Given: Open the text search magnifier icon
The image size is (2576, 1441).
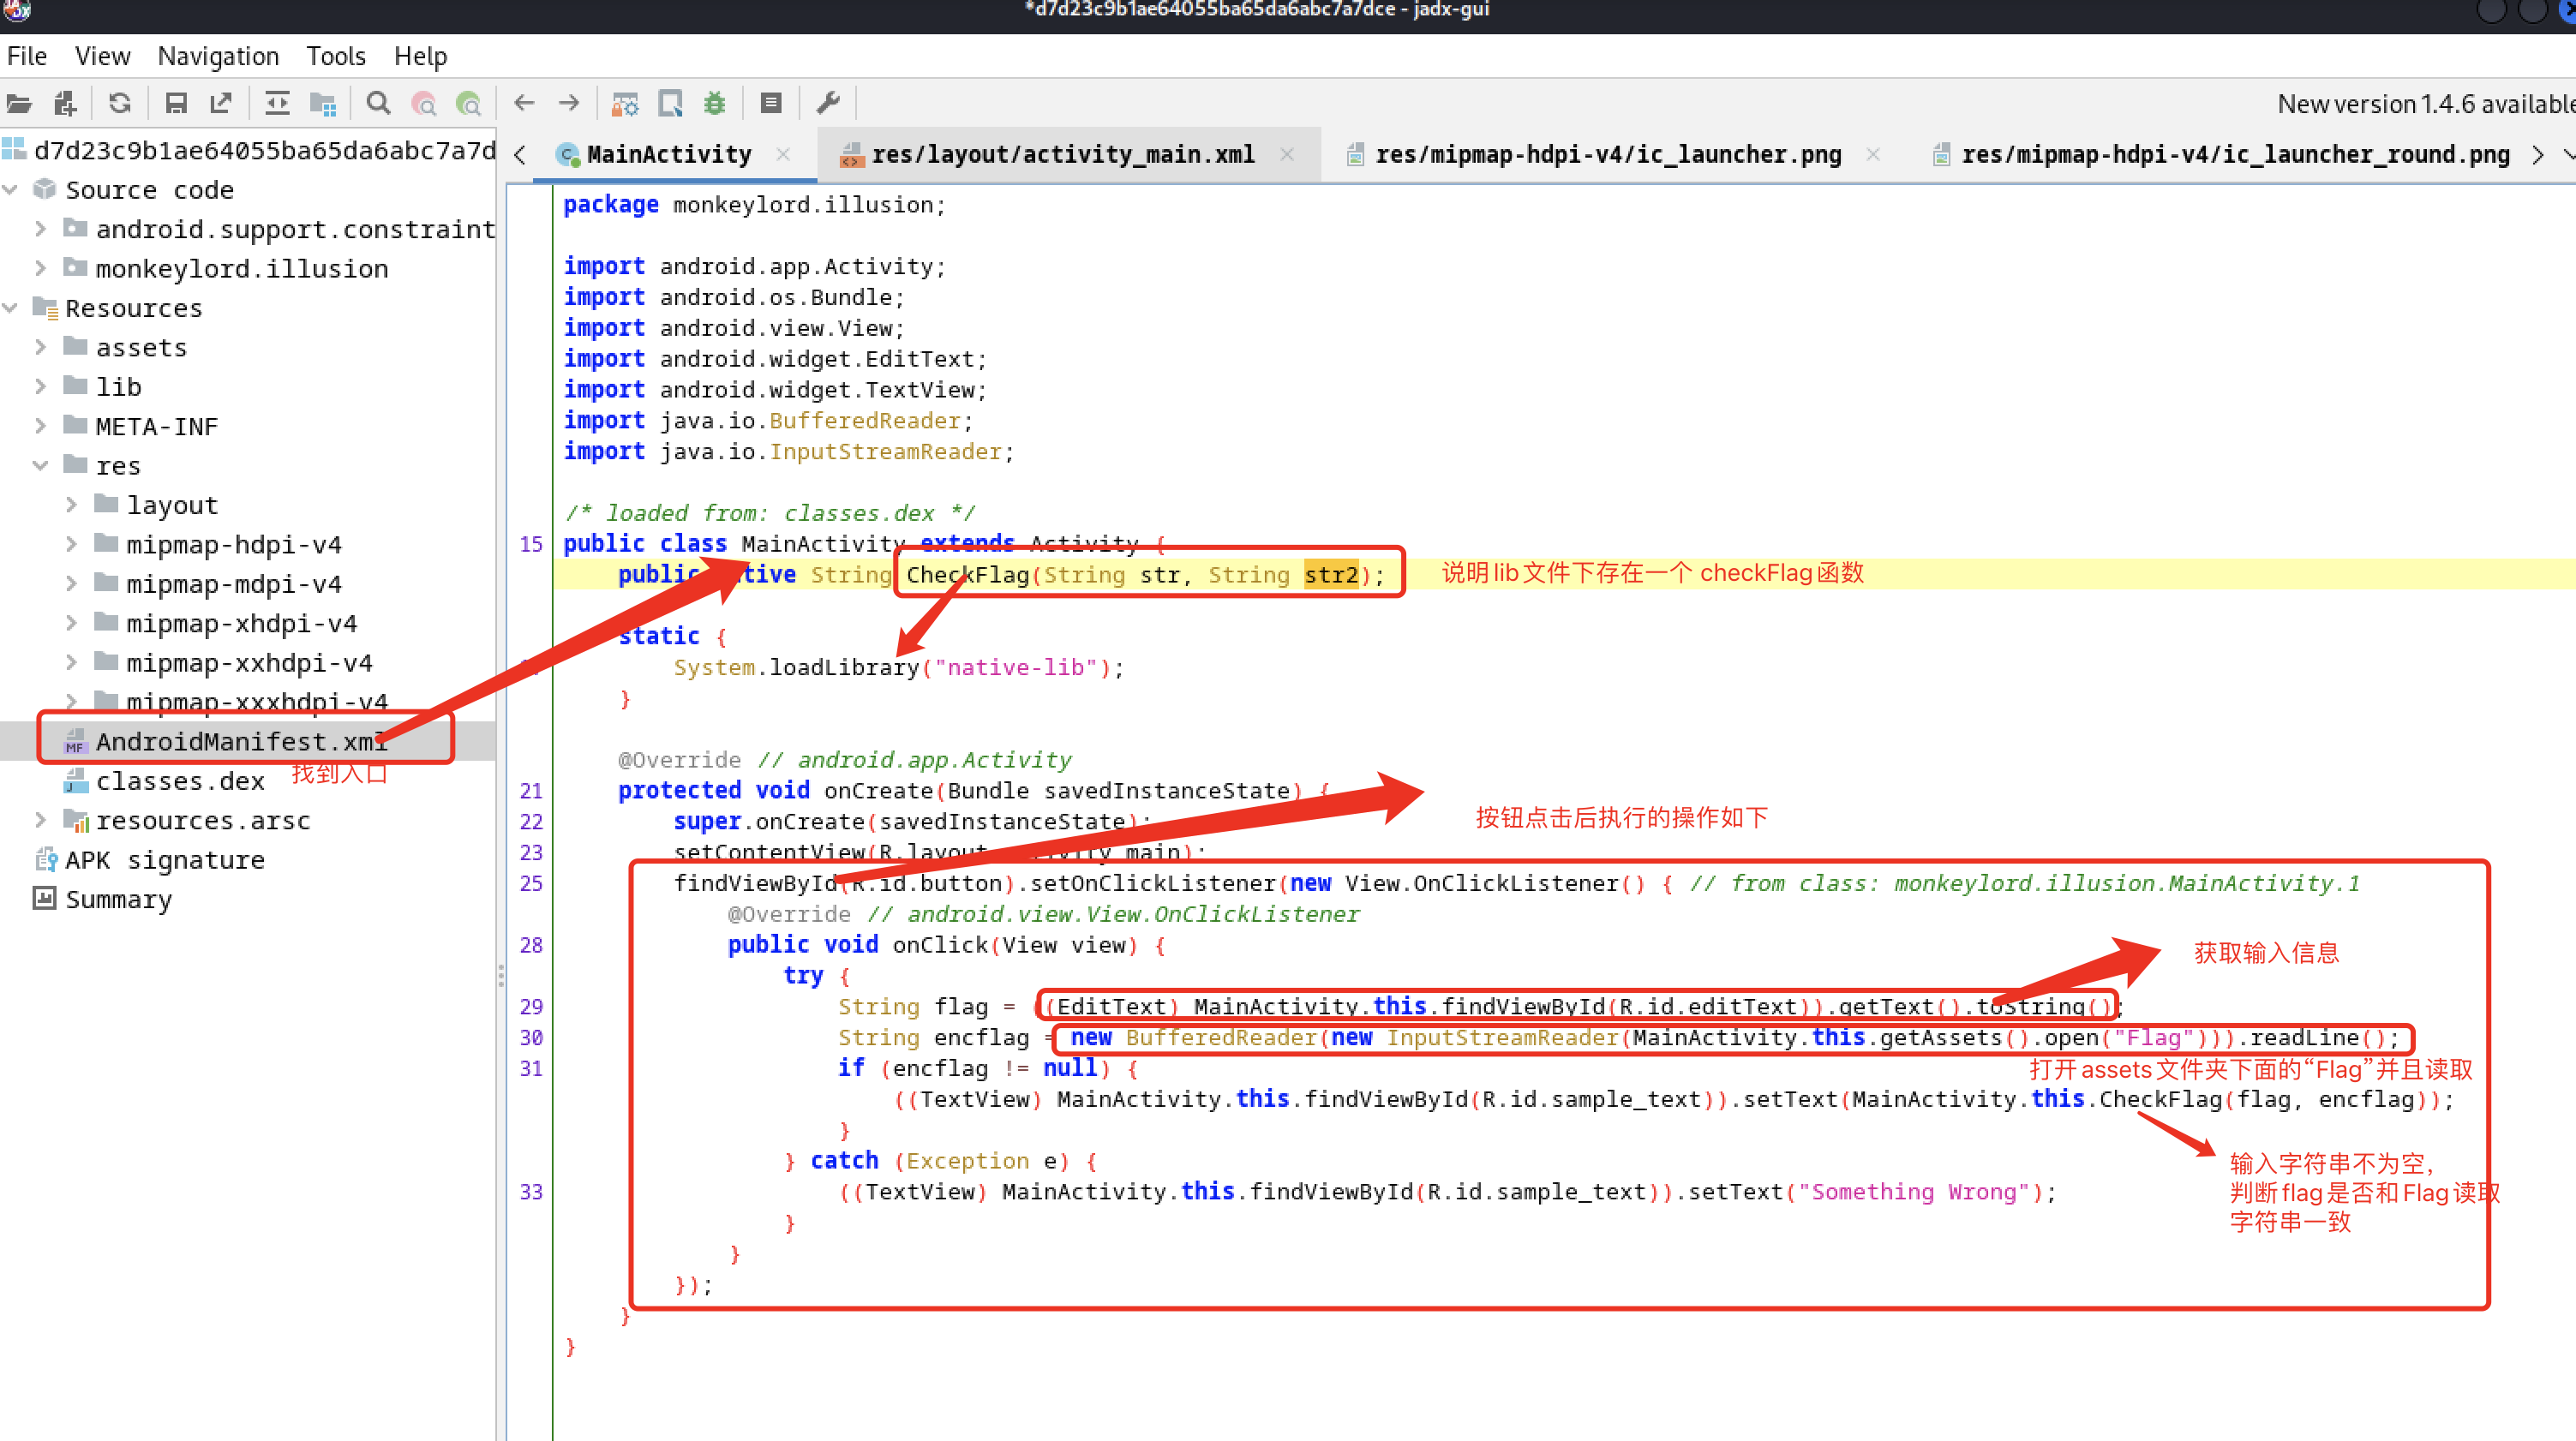Looking at the screenshot, I should [x=378, y=103].
